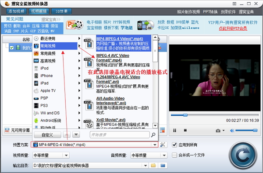
Task: Open the 音频质量 dropdown
Action: coord(164,155)
